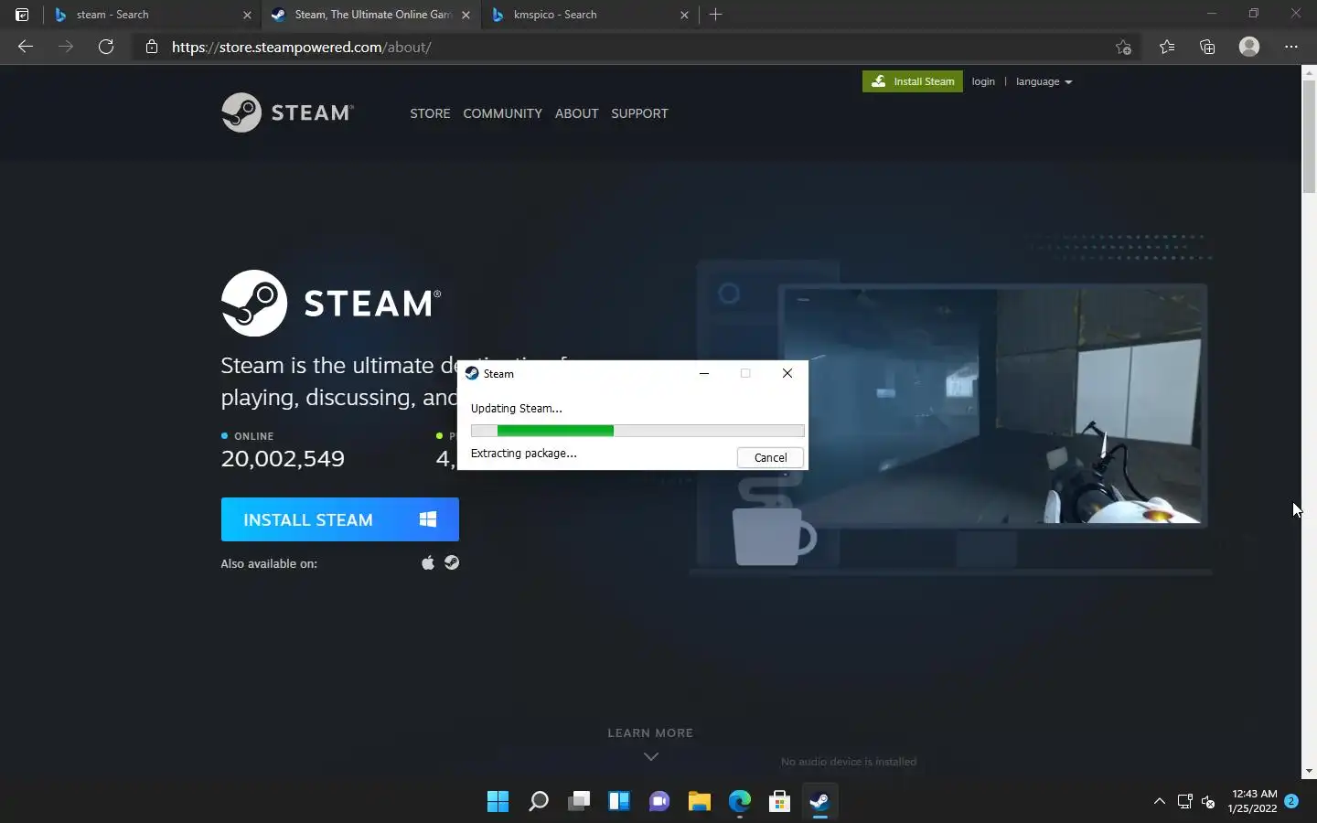1317x823 pixels.
Task: Open Task View on the taskbar
Action: 579,802
